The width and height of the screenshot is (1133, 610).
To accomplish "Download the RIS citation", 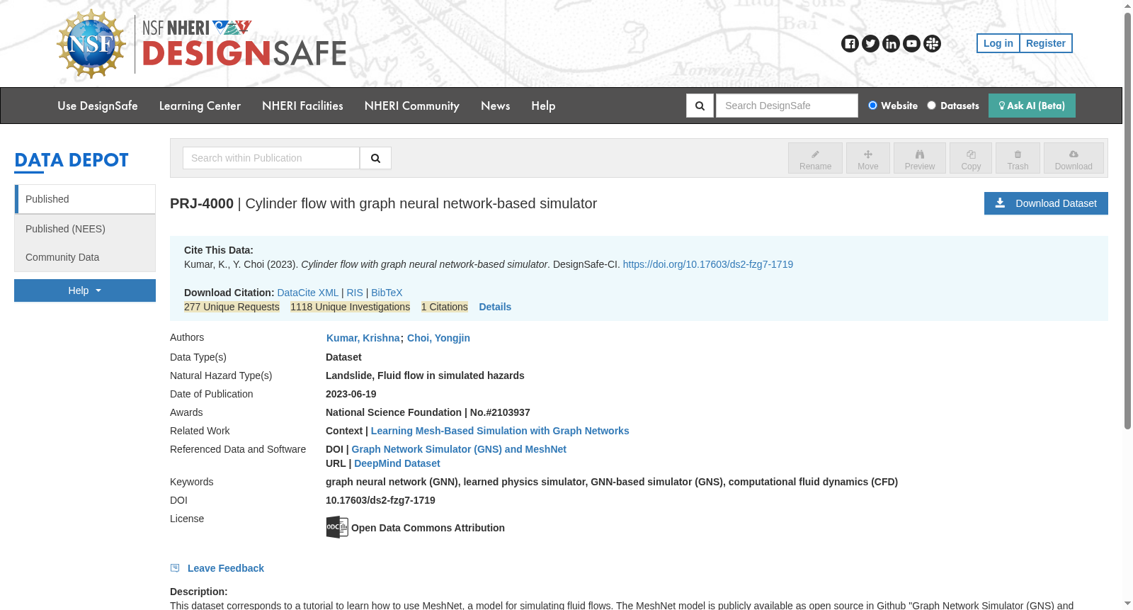I will 355,293.
